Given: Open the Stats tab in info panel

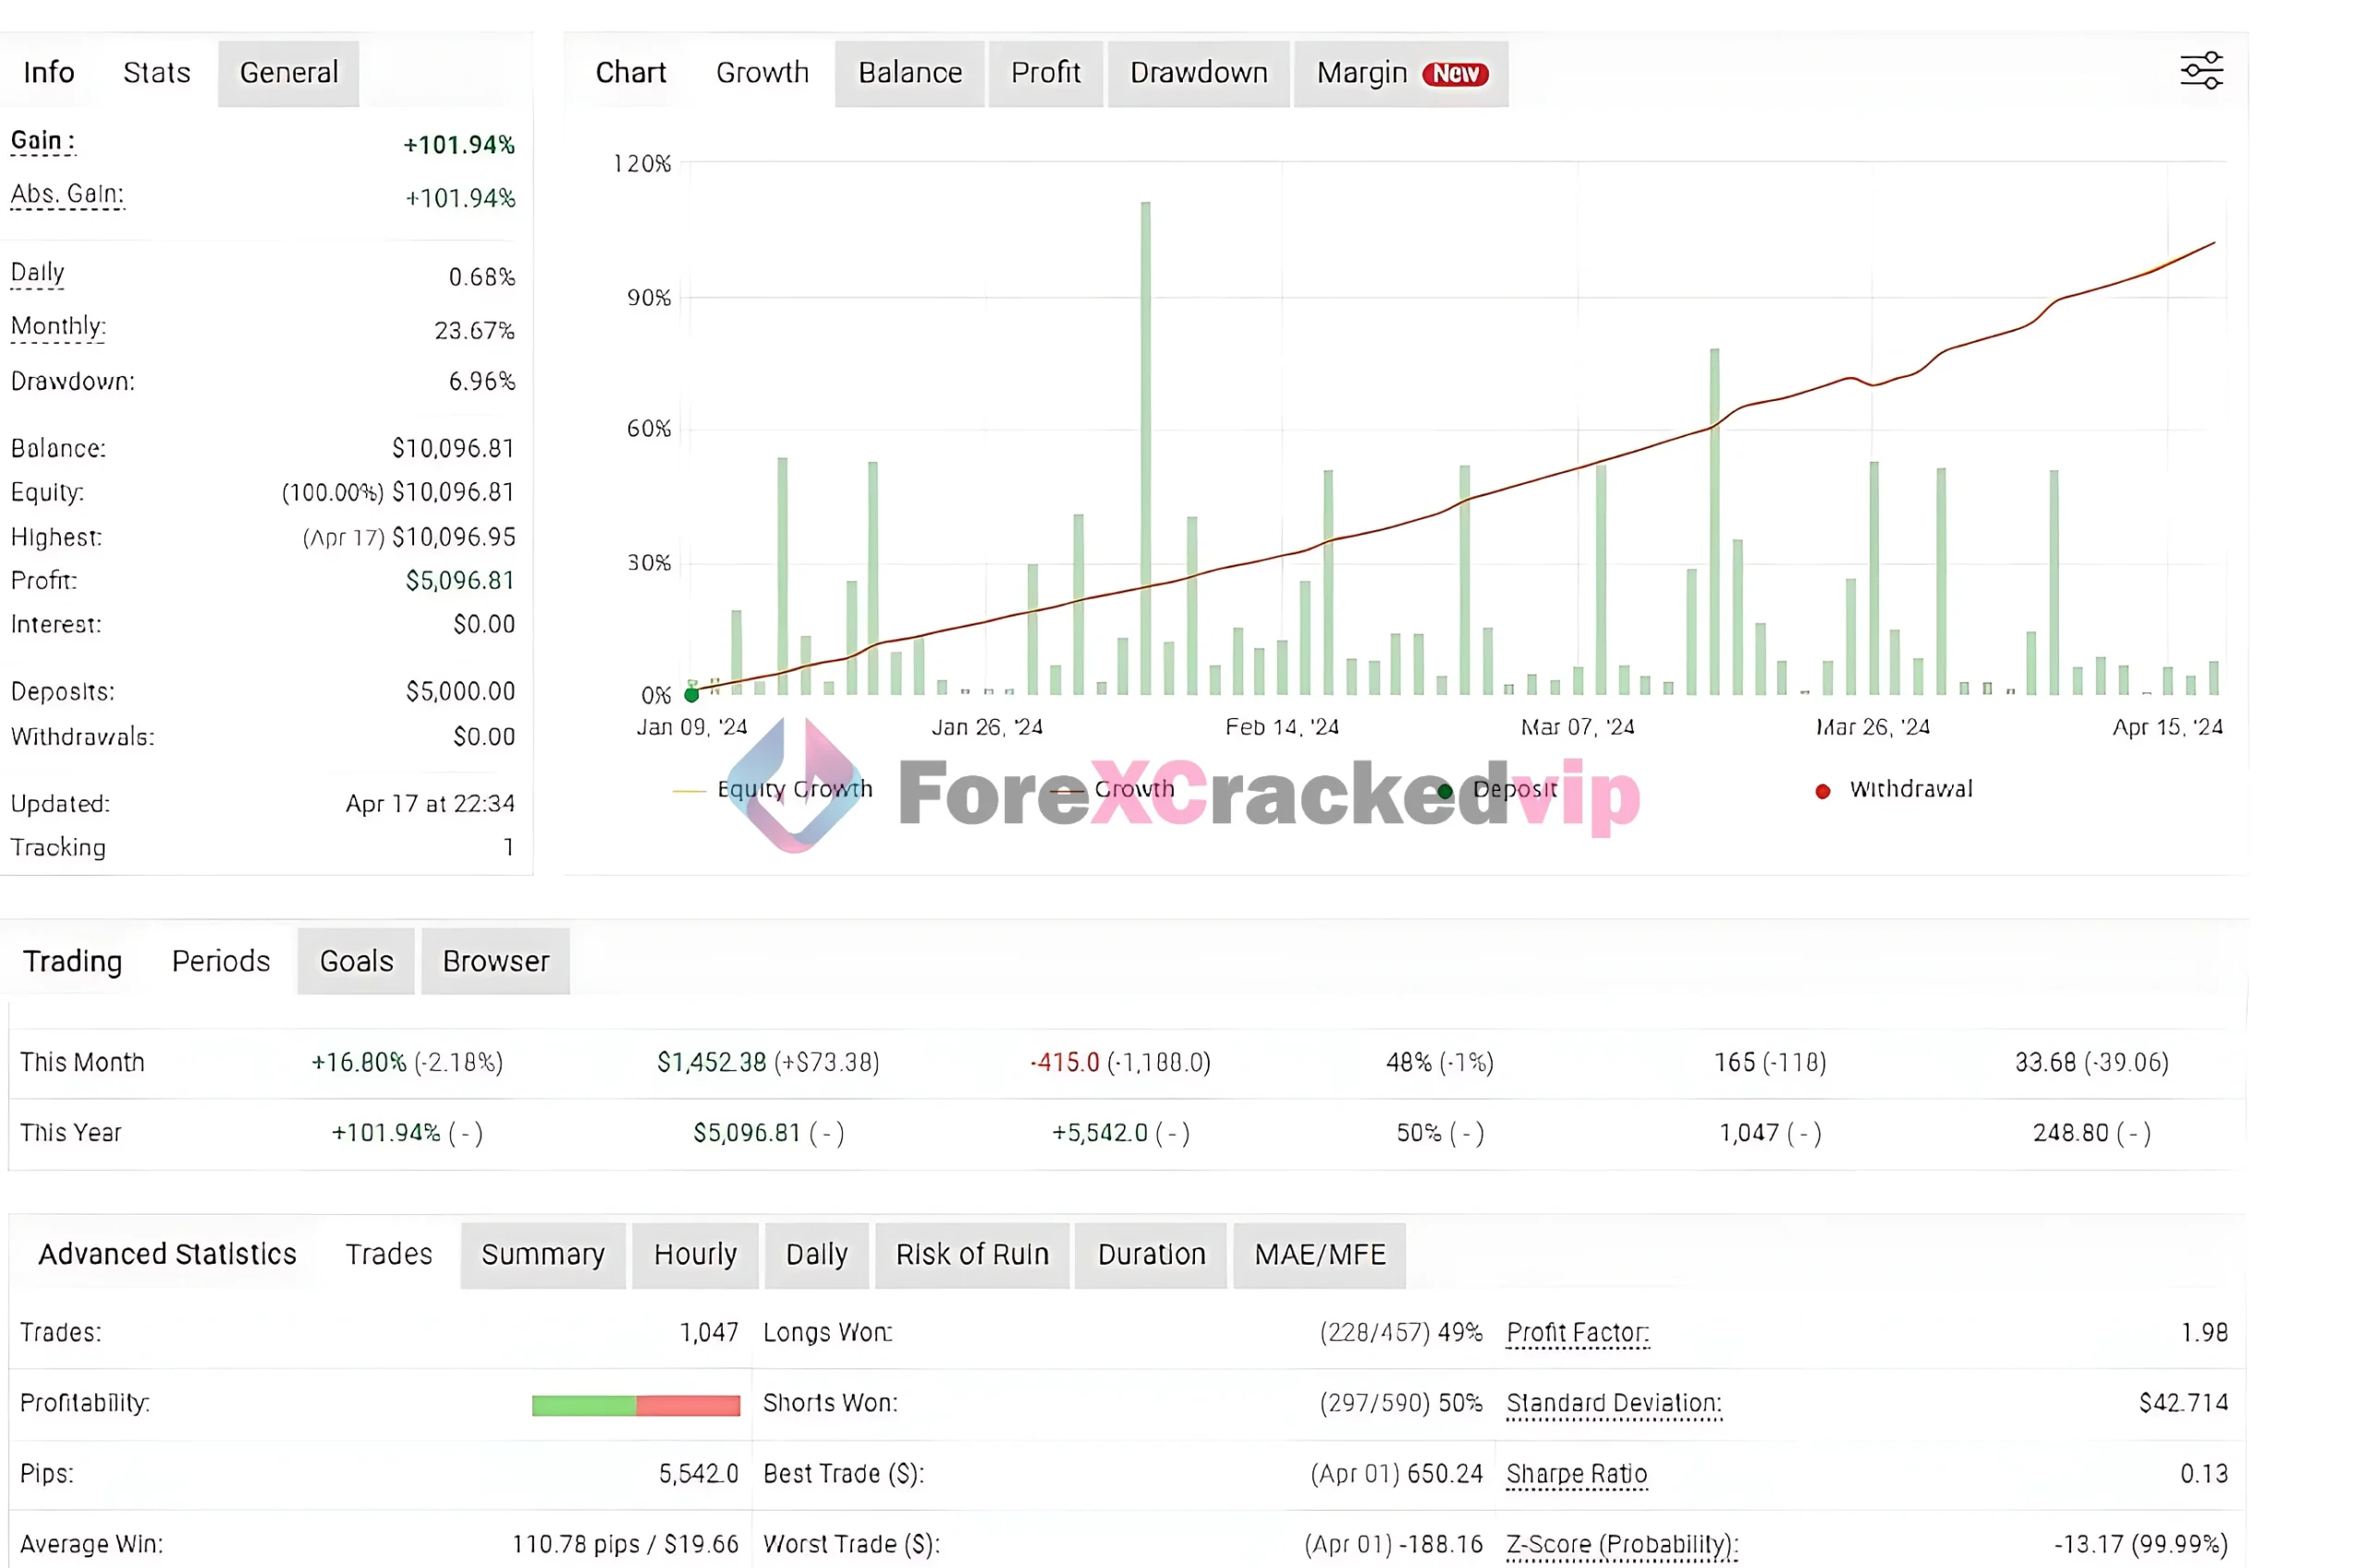Looking at the screenshot, I should click(x=156, y=73).
